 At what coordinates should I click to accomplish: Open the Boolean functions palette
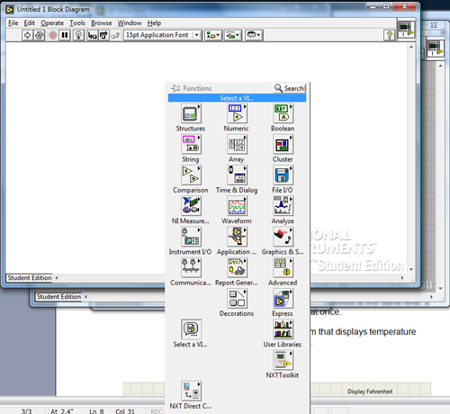tap(283, 113)
